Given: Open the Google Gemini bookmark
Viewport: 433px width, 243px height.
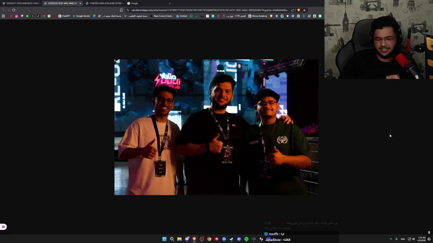Looking at the screenshot, I should (x=81, y=16).
